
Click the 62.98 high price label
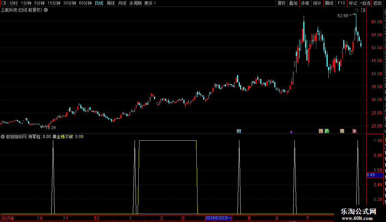343,15
